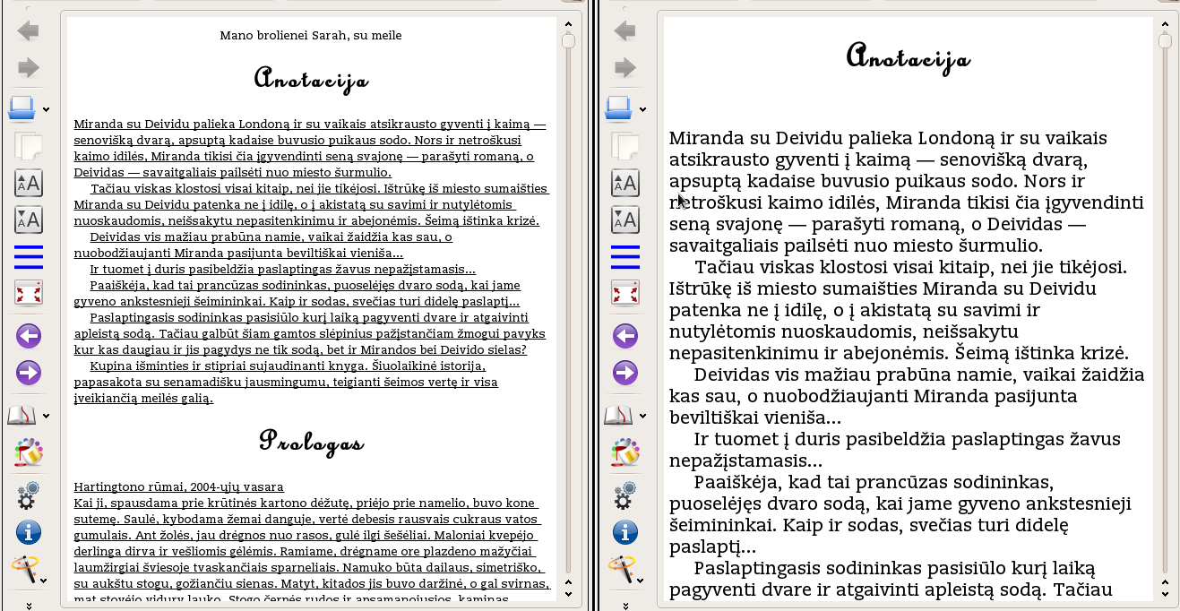
Task: Click bottom-most scroll arrow in right window
Action: click(x=1165, y=593)
